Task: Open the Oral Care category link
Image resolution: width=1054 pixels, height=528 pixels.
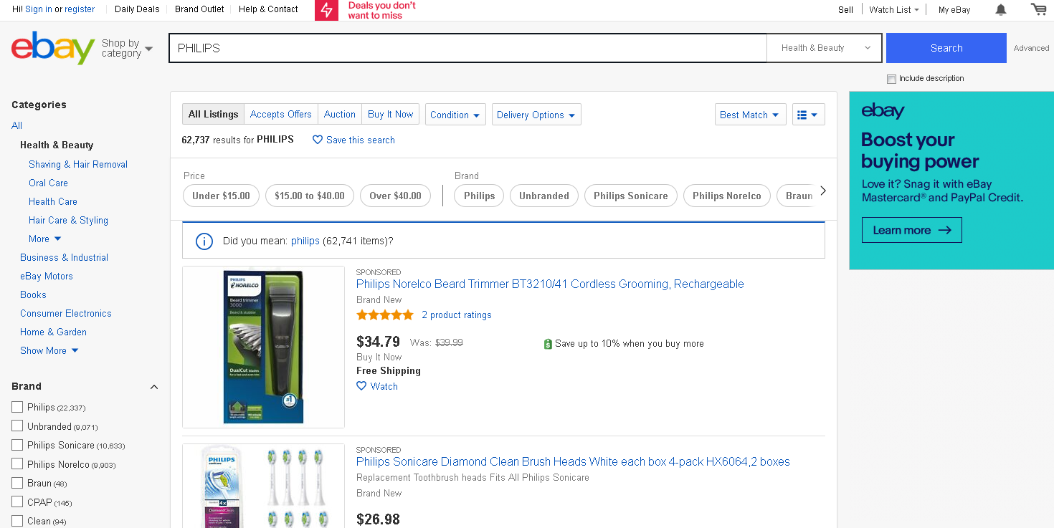Action: click(x=48, y=183)
